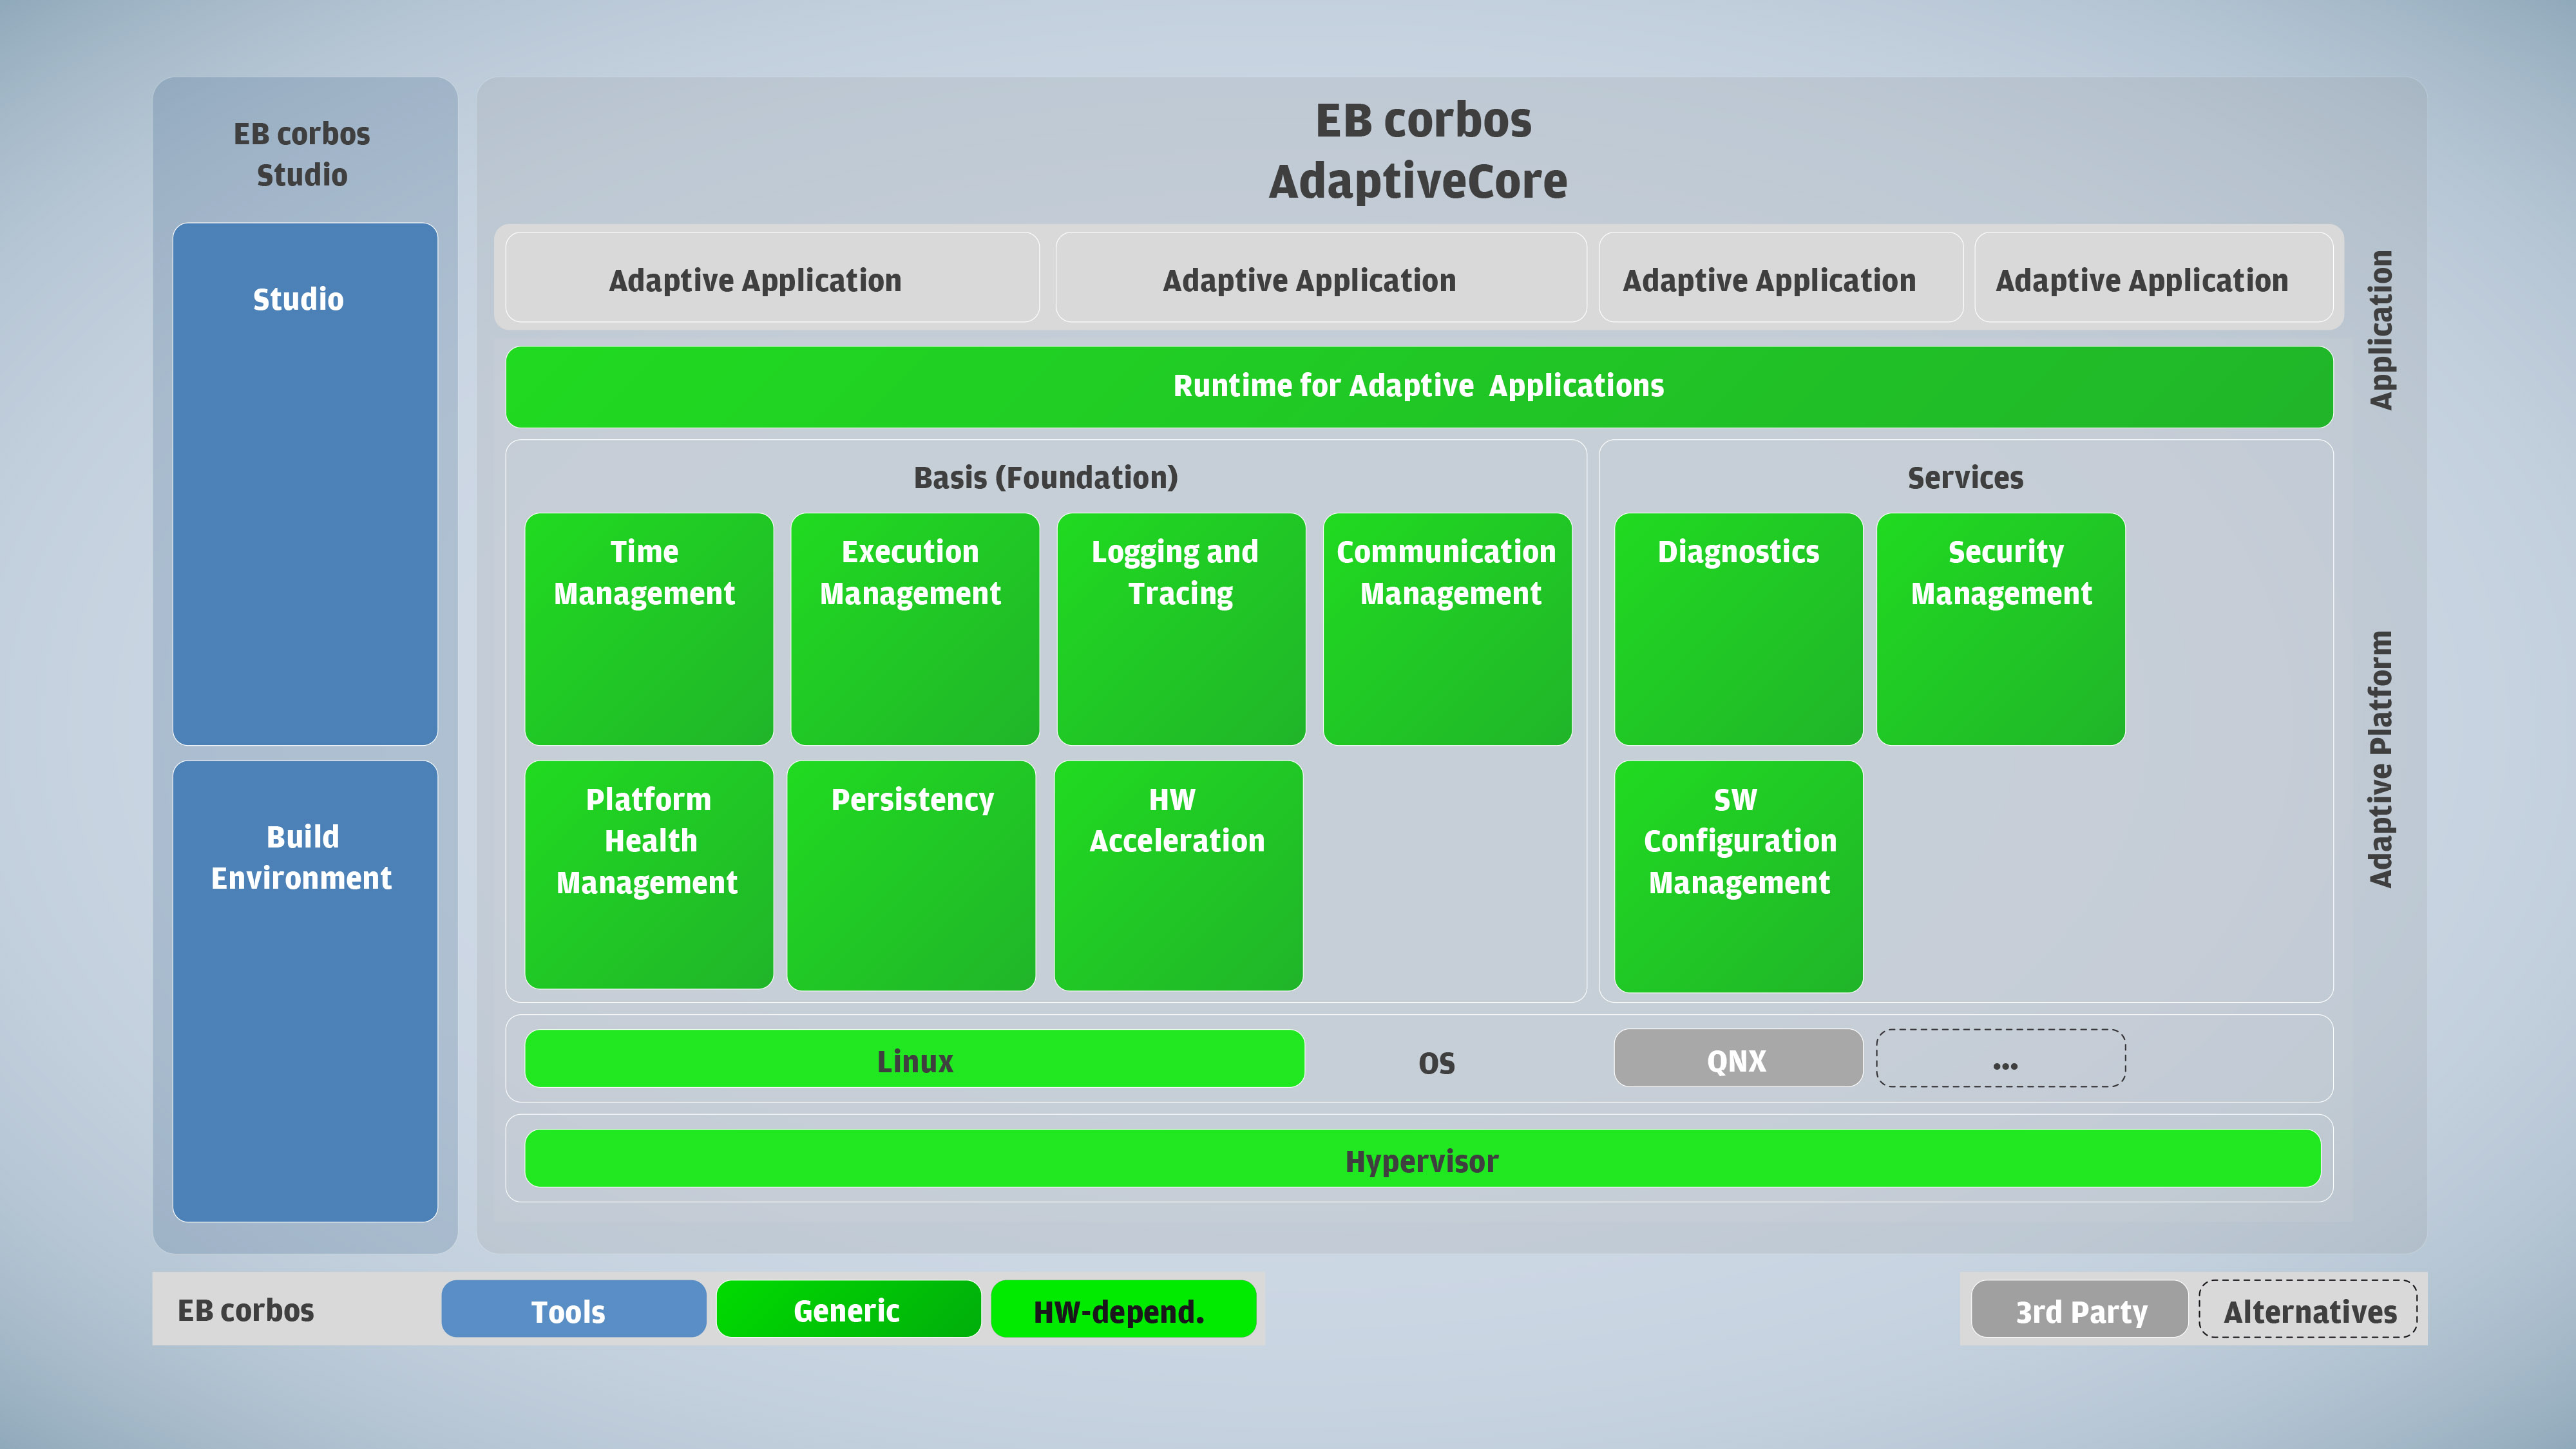Click the Basis (Foundation) heading
This screenshot has width=2576, height=1449.
click(x=1046, y=478)
